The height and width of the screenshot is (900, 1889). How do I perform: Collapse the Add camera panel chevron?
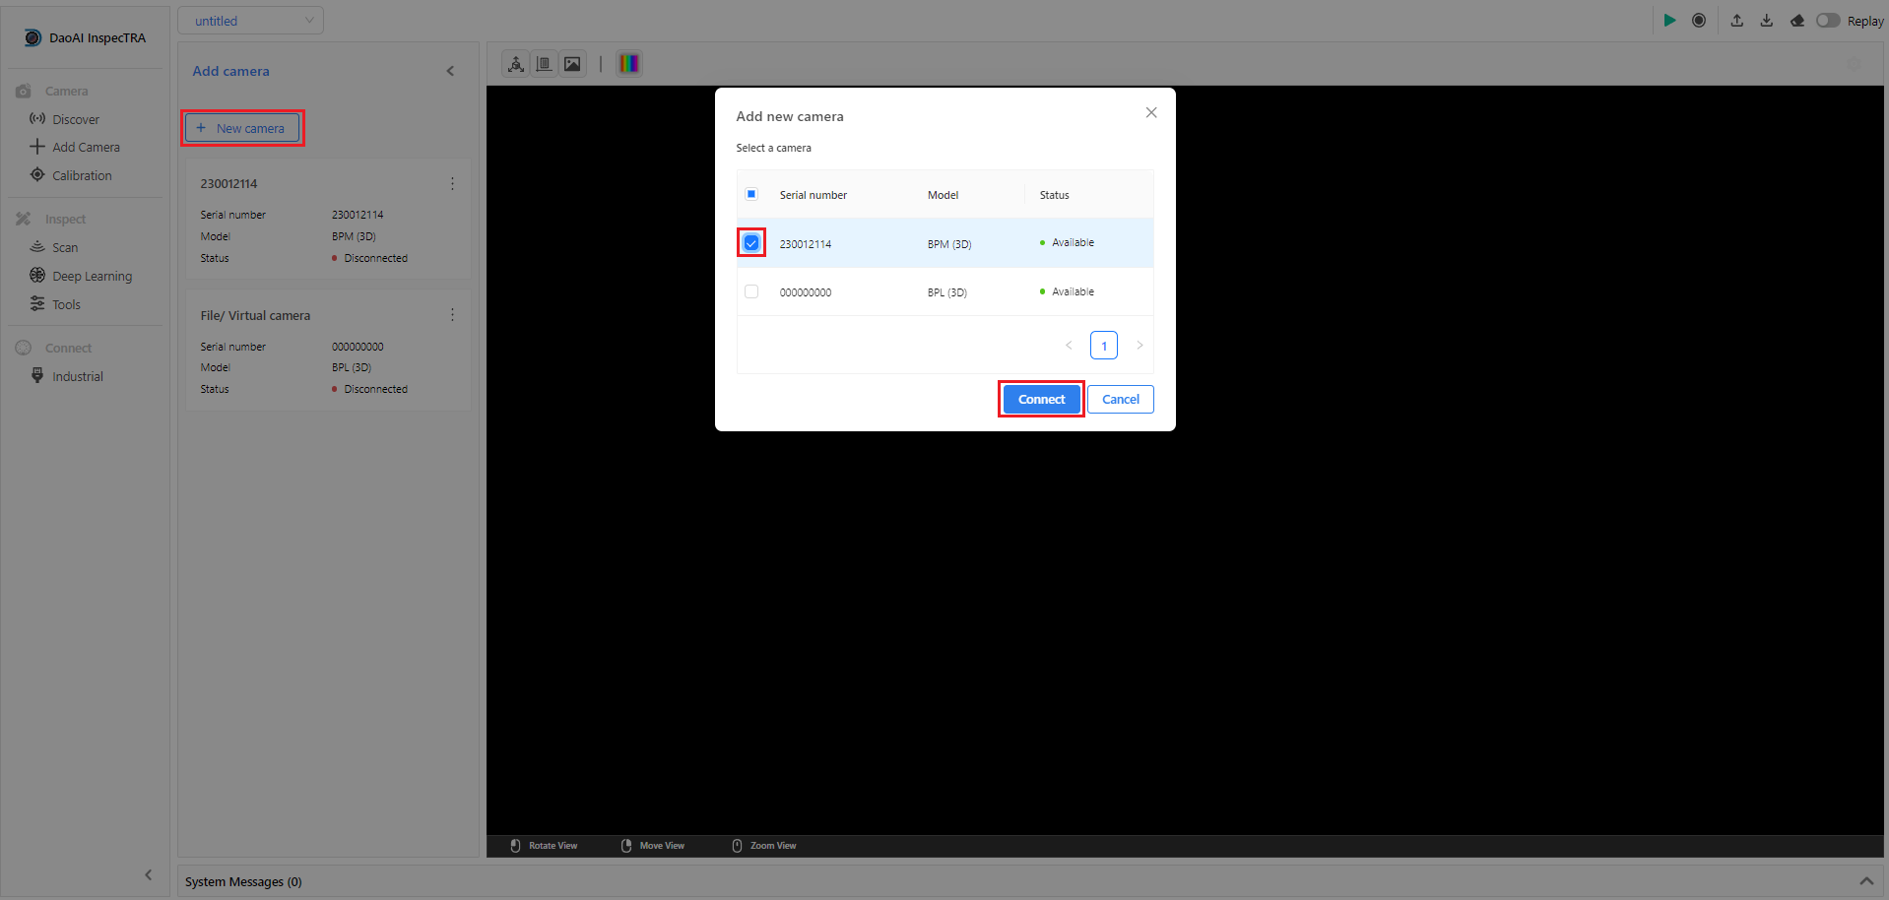coord(450,71)
